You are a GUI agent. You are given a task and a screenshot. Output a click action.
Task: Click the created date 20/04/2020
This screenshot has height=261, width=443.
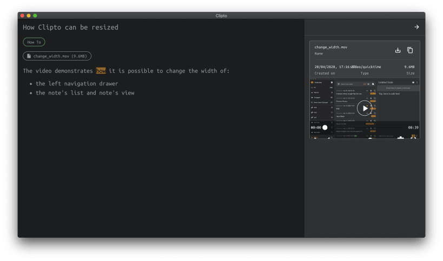click(325, 67)
